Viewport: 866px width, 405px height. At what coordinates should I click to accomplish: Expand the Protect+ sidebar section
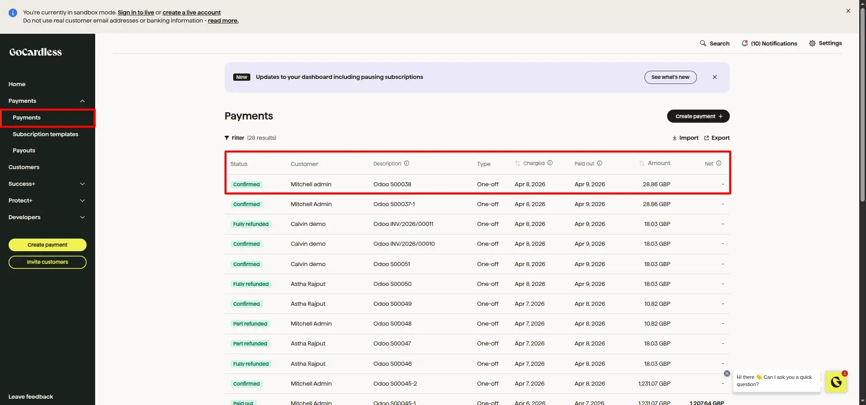pyautogui.click(x=83, y=201)
